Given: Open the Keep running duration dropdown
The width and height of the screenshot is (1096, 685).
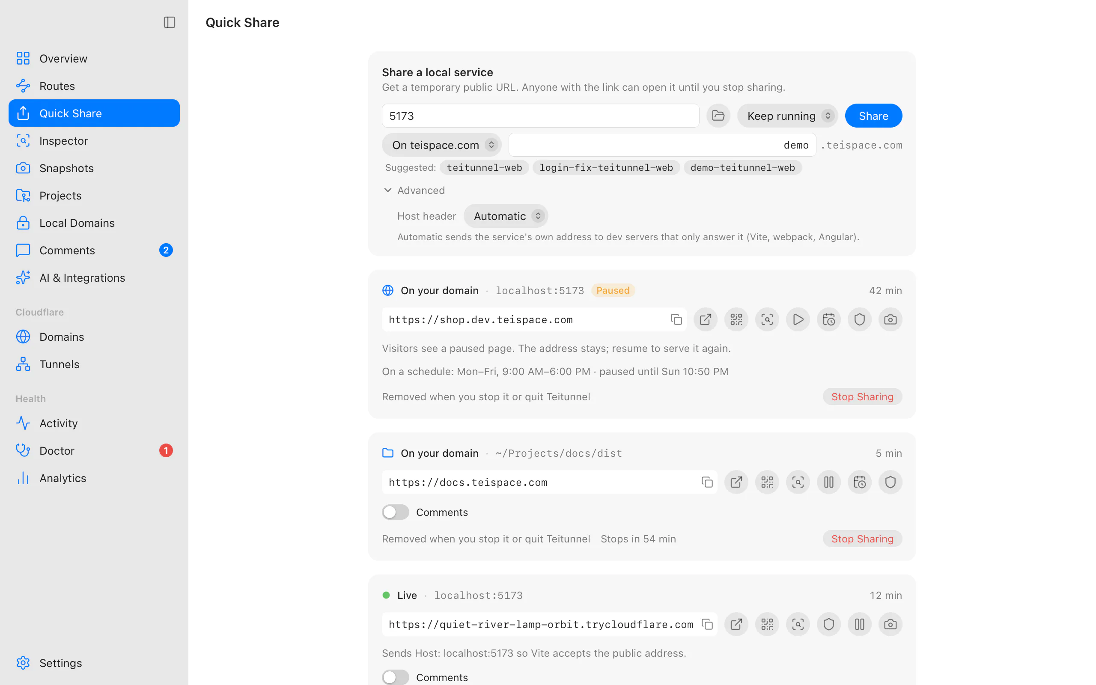Looking at the screenshot, I should tap(787, 116).
